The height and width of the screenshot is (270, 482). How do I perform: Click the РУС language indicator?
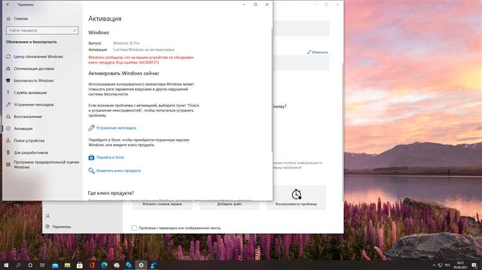coord(447,265)
